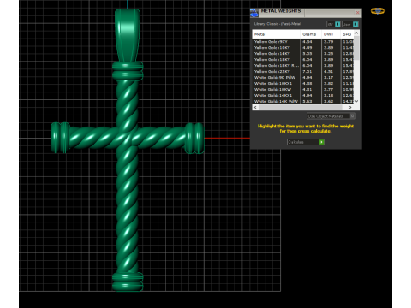Click the Use Object Materials label
This screenshot has height=308, width=411.
pyautogui.click(x=325, y=116)
